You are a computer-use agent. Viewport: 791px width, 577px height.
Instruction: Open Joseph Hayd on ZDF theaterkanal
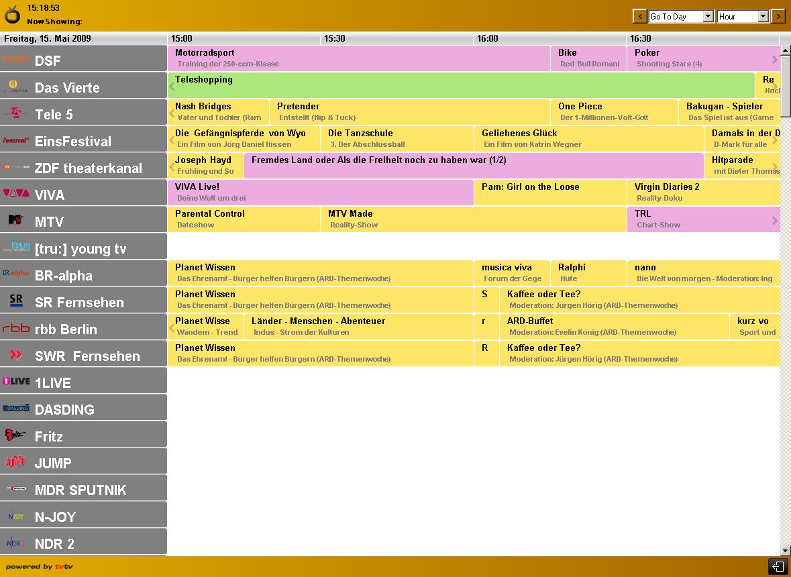point(206,165)
